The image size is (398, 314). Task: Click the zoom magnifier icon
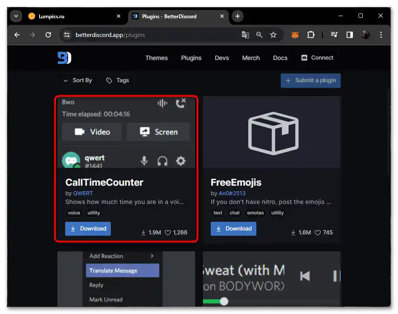259,35
